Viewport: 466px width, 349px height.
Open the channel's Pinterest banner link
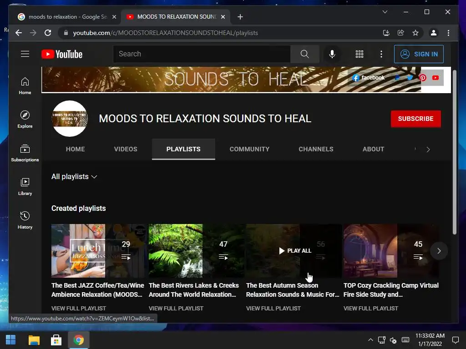(x=423, y=78)
